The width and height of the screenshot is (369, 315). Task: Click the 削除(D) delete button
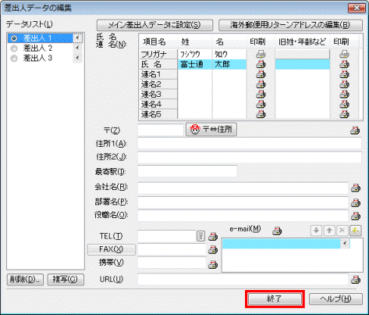tap(25, 280)
